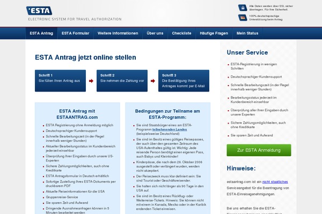Click the Schritt 3 confirmation step box
The height and width of the screenshot is (214, 322).
184,81
